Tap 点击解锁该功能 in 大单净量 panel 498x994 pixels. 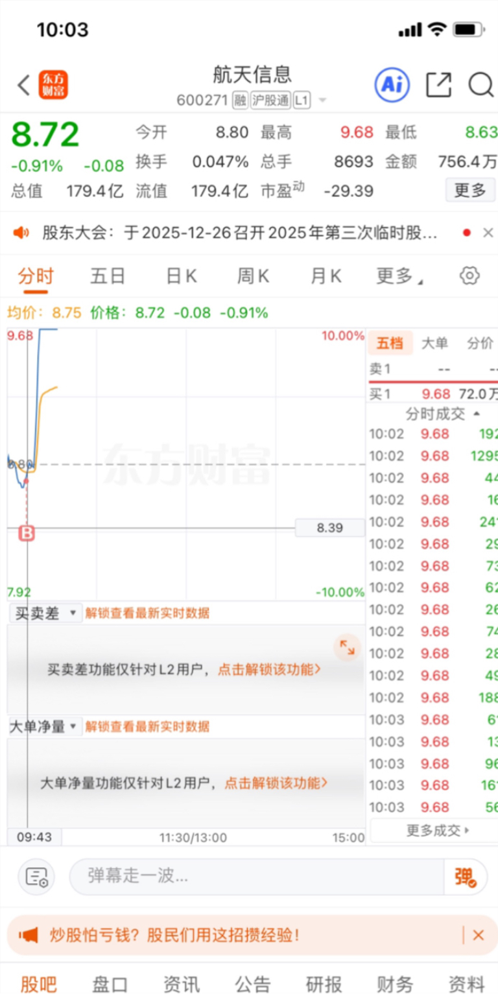276,783
